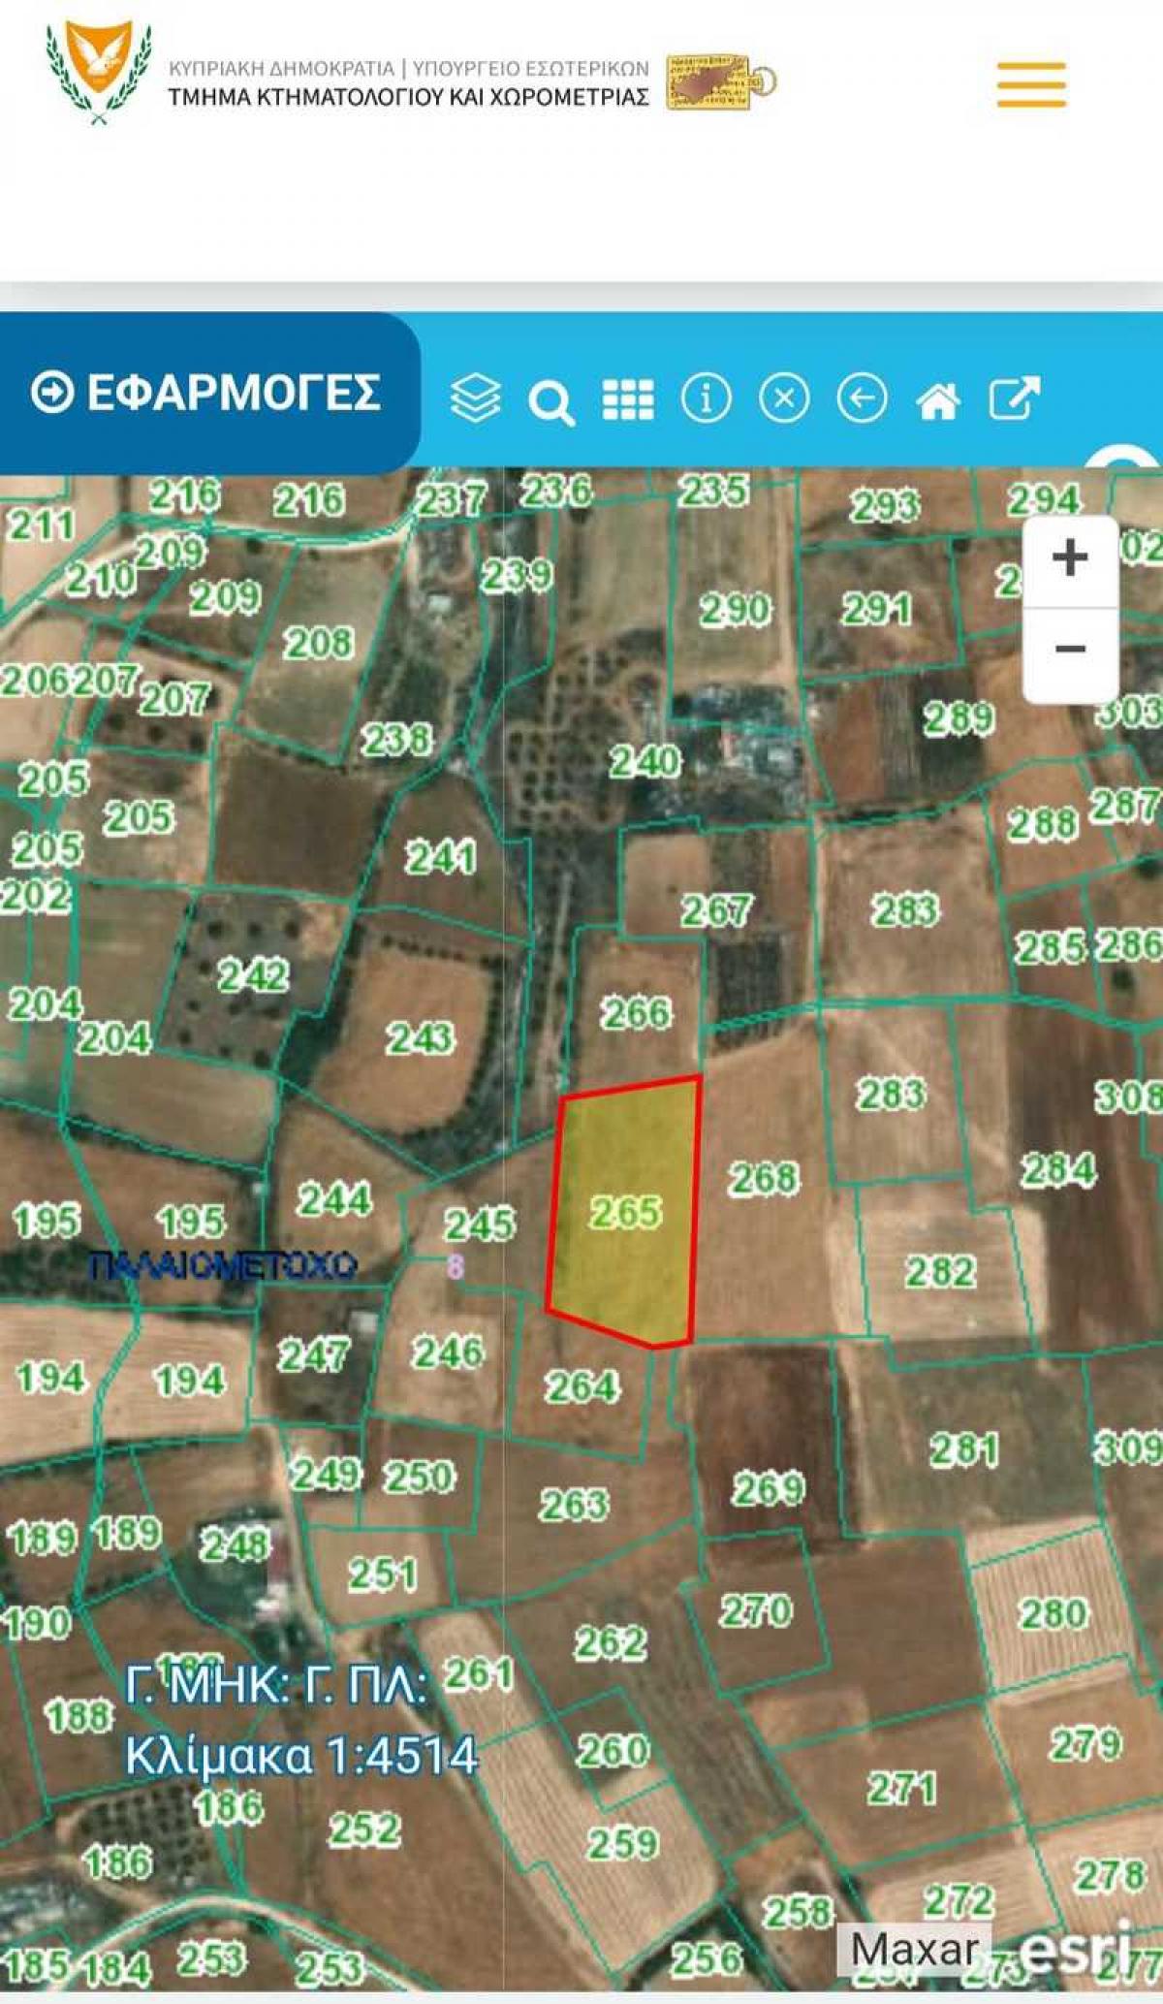Viewport: 1163px width, 2004px height.
Task: Open the search tool
Action: [551, 401]
